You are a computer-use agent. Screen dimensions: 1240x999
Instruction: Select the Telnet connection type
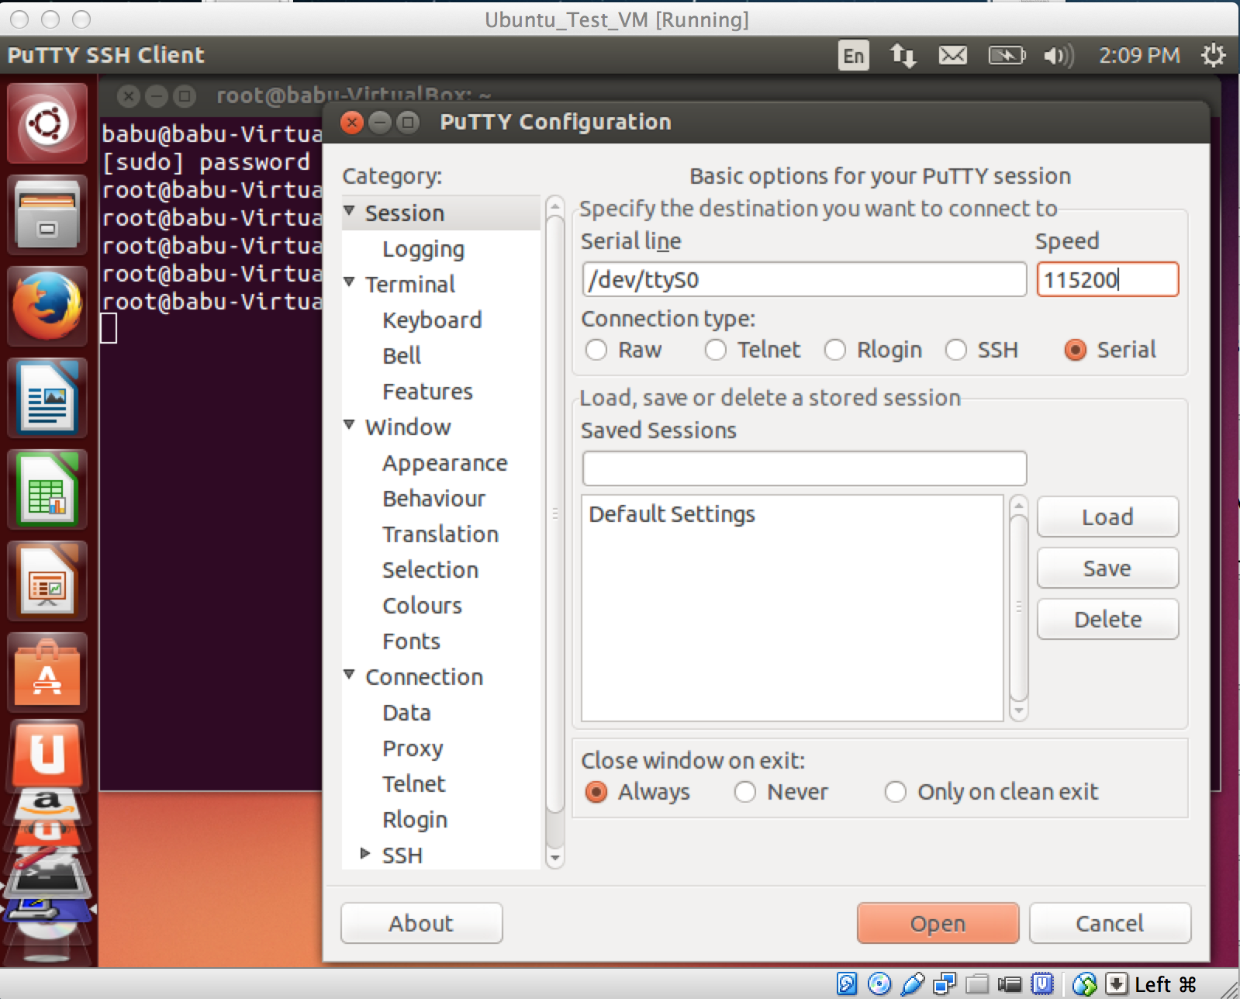pyautogui.click(x=716, y=350)
